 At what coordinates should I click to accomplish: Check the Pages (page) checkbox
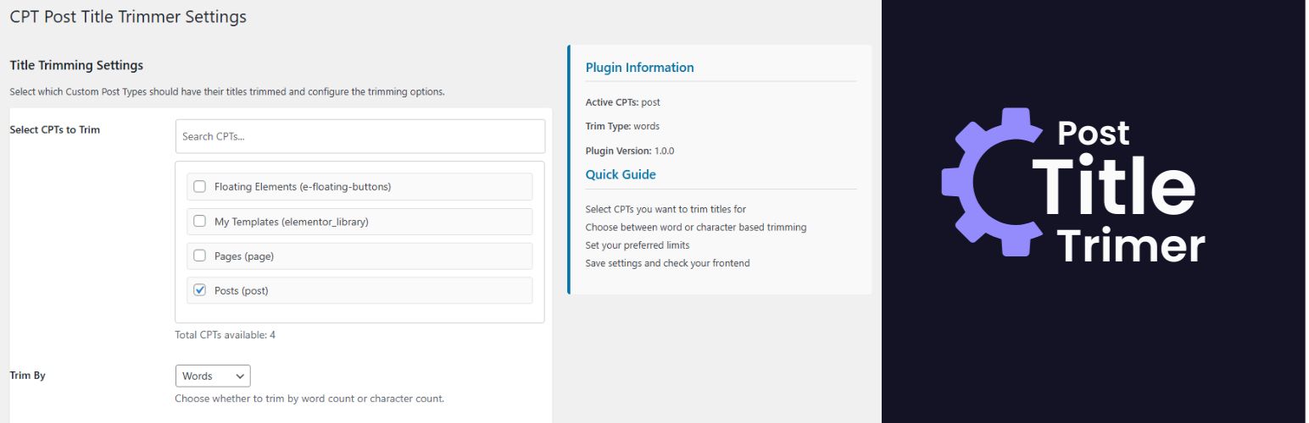(x=200, y=255)
